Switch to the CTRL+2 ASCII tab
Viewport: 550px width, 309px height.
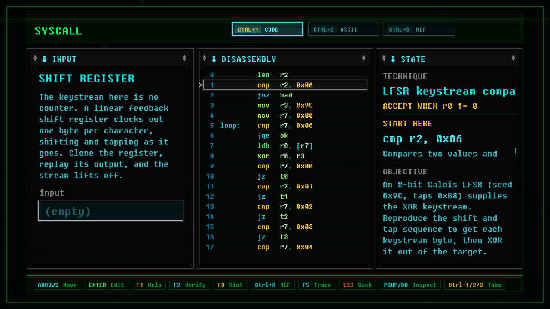343,29
